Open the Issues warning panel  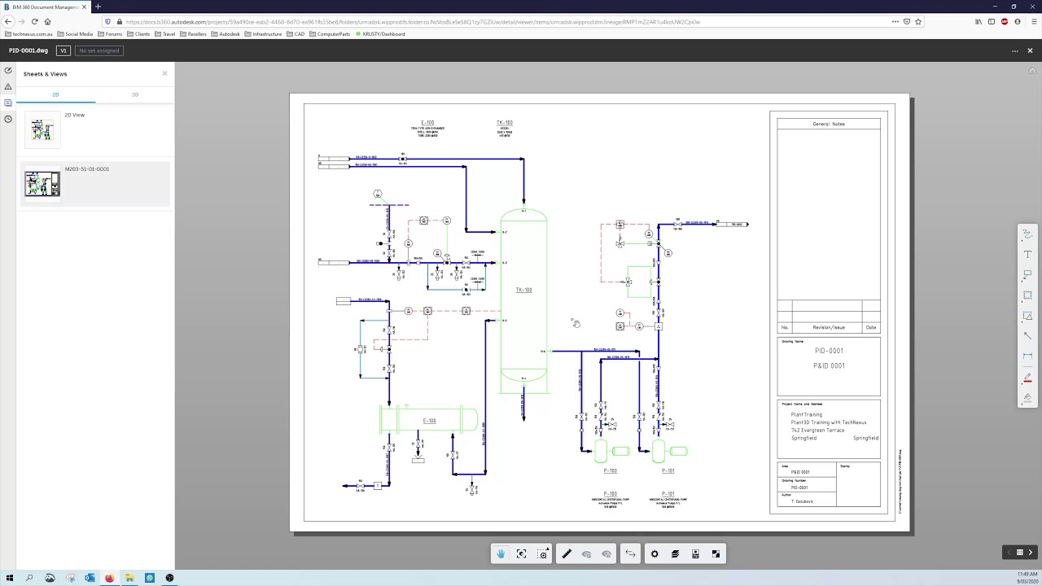(8, 86)
